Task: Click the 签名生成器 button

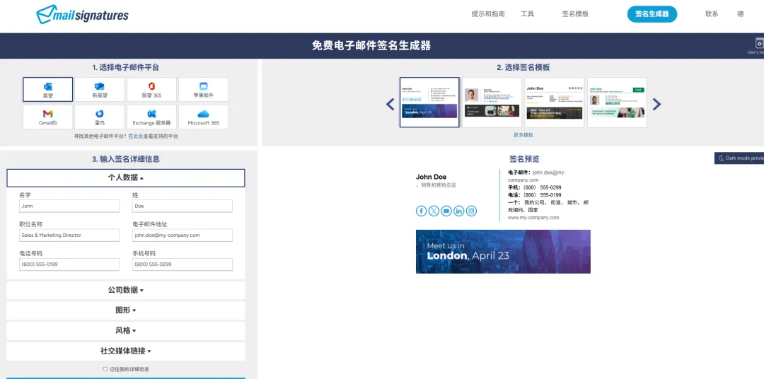Action: (x=652, y=14)
